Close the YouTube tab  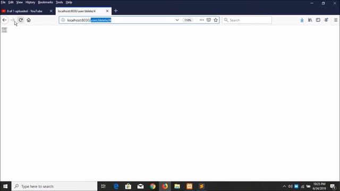pos(51,11)
